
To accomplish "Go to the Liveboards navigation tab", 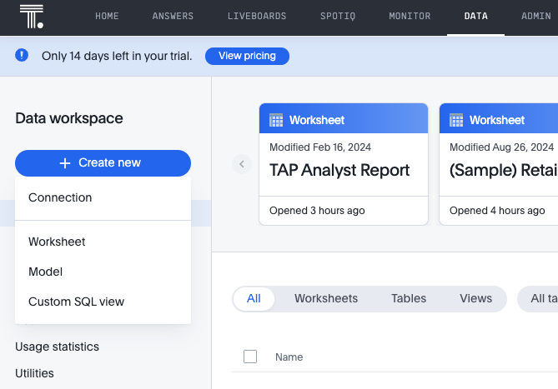I will (x=257, y=17).
